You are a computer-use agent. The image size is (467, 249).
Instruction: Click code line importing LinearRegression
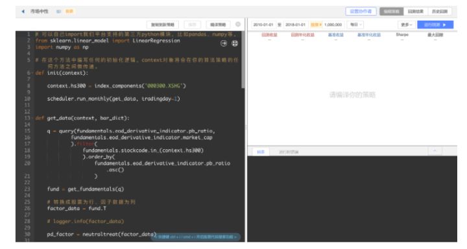point(108,41)
